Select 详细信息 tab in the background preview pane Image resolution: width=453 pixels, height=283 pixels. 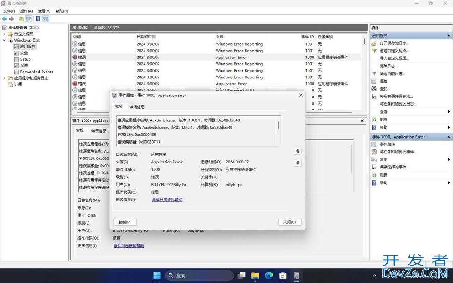click(98, 131)
